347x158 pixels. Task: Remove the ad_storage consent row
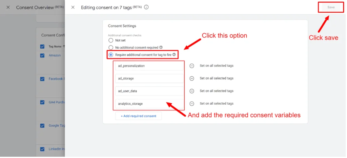coord(192,78)
